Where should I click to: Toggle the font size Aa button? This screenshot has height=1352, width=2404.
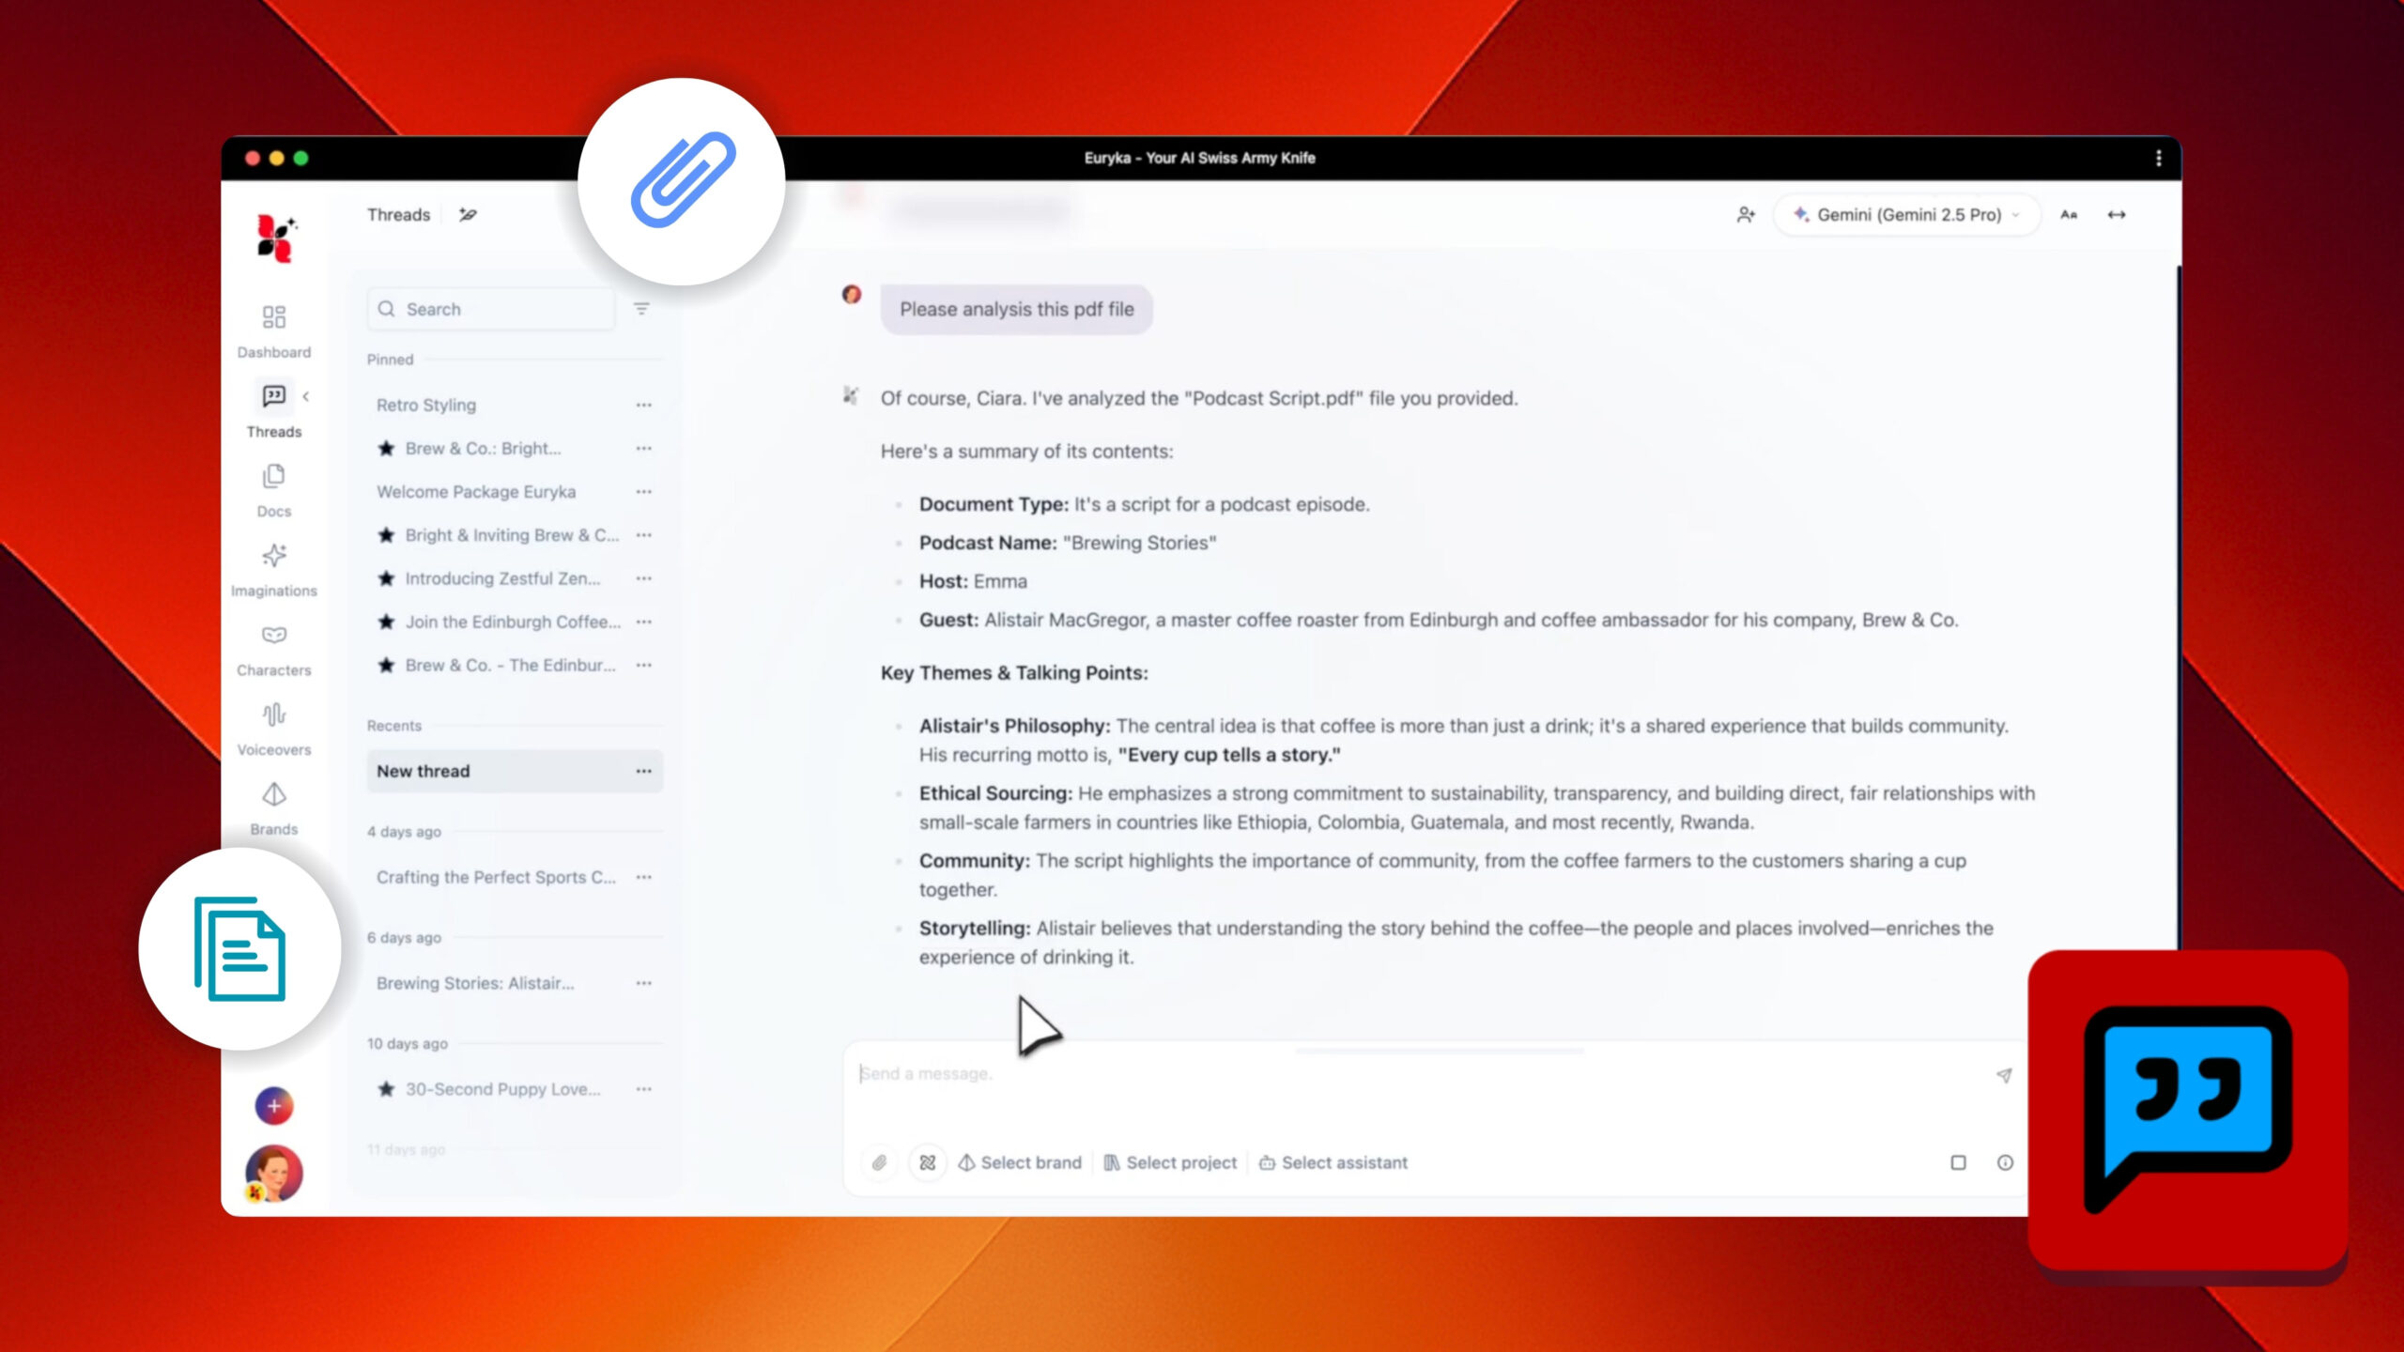2069,215
